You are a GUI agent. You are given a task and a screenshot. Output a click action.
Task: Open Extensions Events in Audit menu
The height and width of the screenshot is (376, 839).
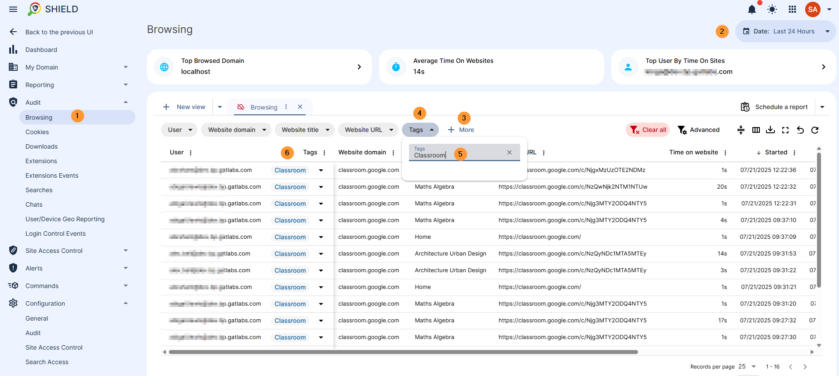[52, 175]
